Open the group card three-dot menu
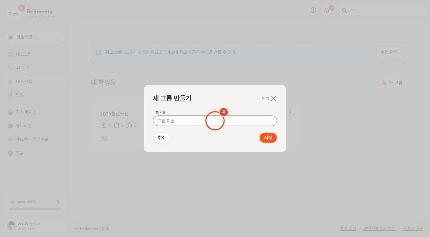Viewport: 430px width, 237px height. (x=290, y=111)
